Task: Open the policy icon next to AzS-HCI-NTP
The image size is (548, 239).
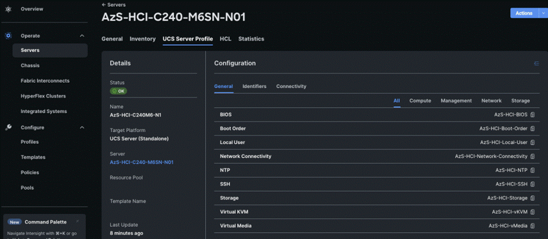Action: [x=533, y=170]
